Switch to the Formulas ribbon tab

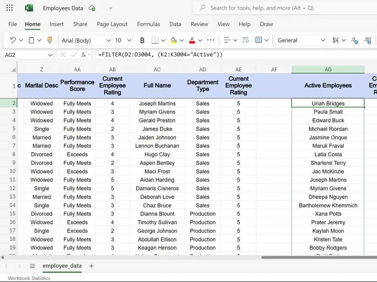coord(149,24)
